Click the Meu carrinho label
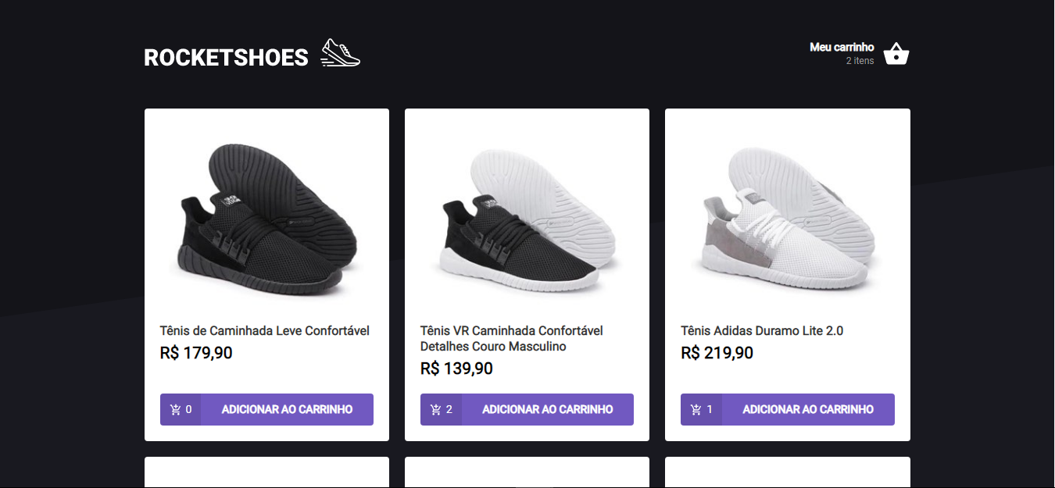The image size is (1055, 488). click(842, 46)
